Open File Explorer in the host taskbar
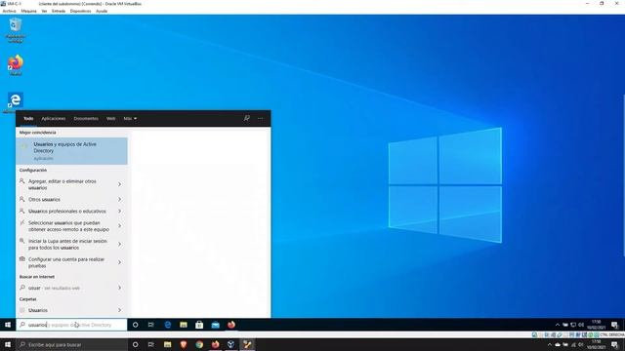Viewport: 625px width, 351px height. [167, 344]
